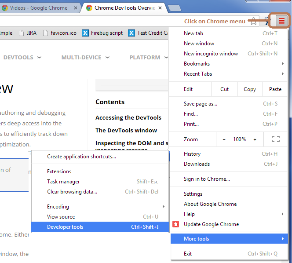Expand the Help submenu
Image resolution: width=292 pixels, height=263 pixels.
[229, 214]
